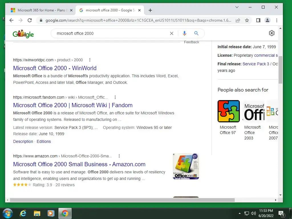The height and width of the screenshot is (219, 292).
Task: Open Windows Media Player taskbar icon
Action: coord(51,213)
